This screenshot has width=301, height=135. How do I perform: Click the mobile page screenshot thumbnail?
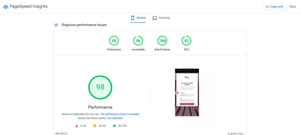click(x=187, y=93)
